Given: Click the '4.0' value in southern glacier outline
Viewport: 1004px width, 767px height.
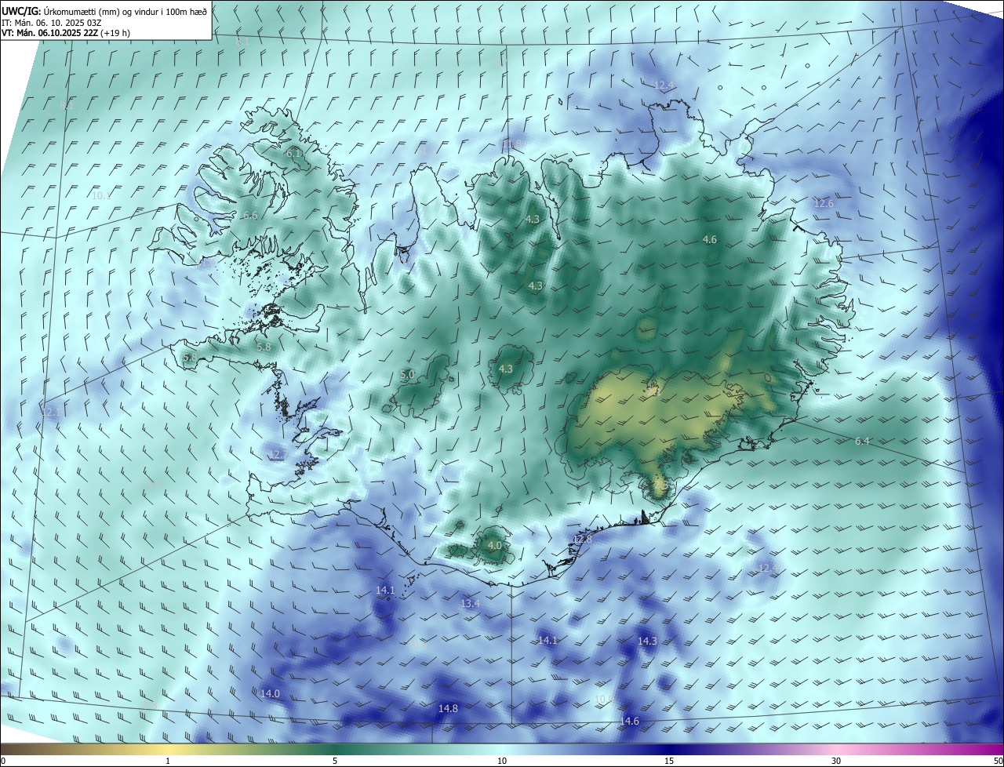Looking at the screenshot, I should (x=494, y=545).
